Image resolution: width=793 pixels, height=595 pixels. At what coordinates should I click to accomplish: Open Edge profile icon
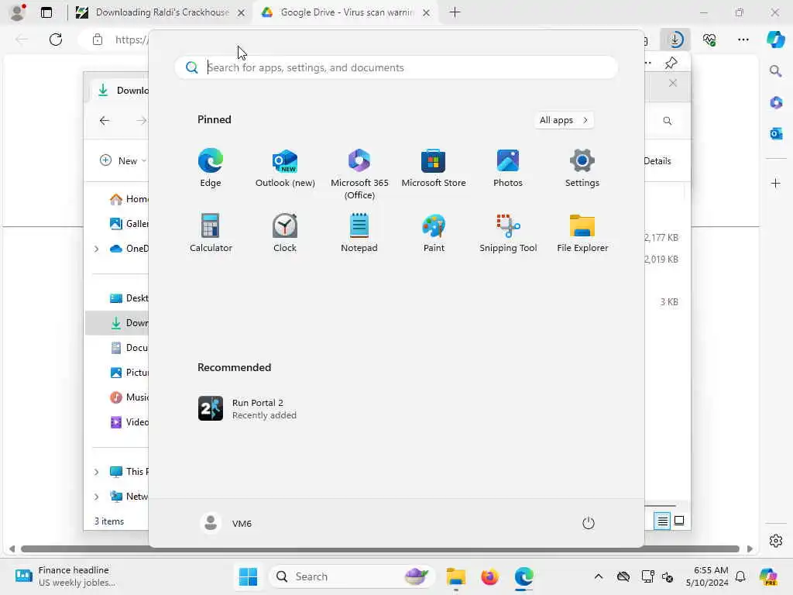tap(17, 12)
